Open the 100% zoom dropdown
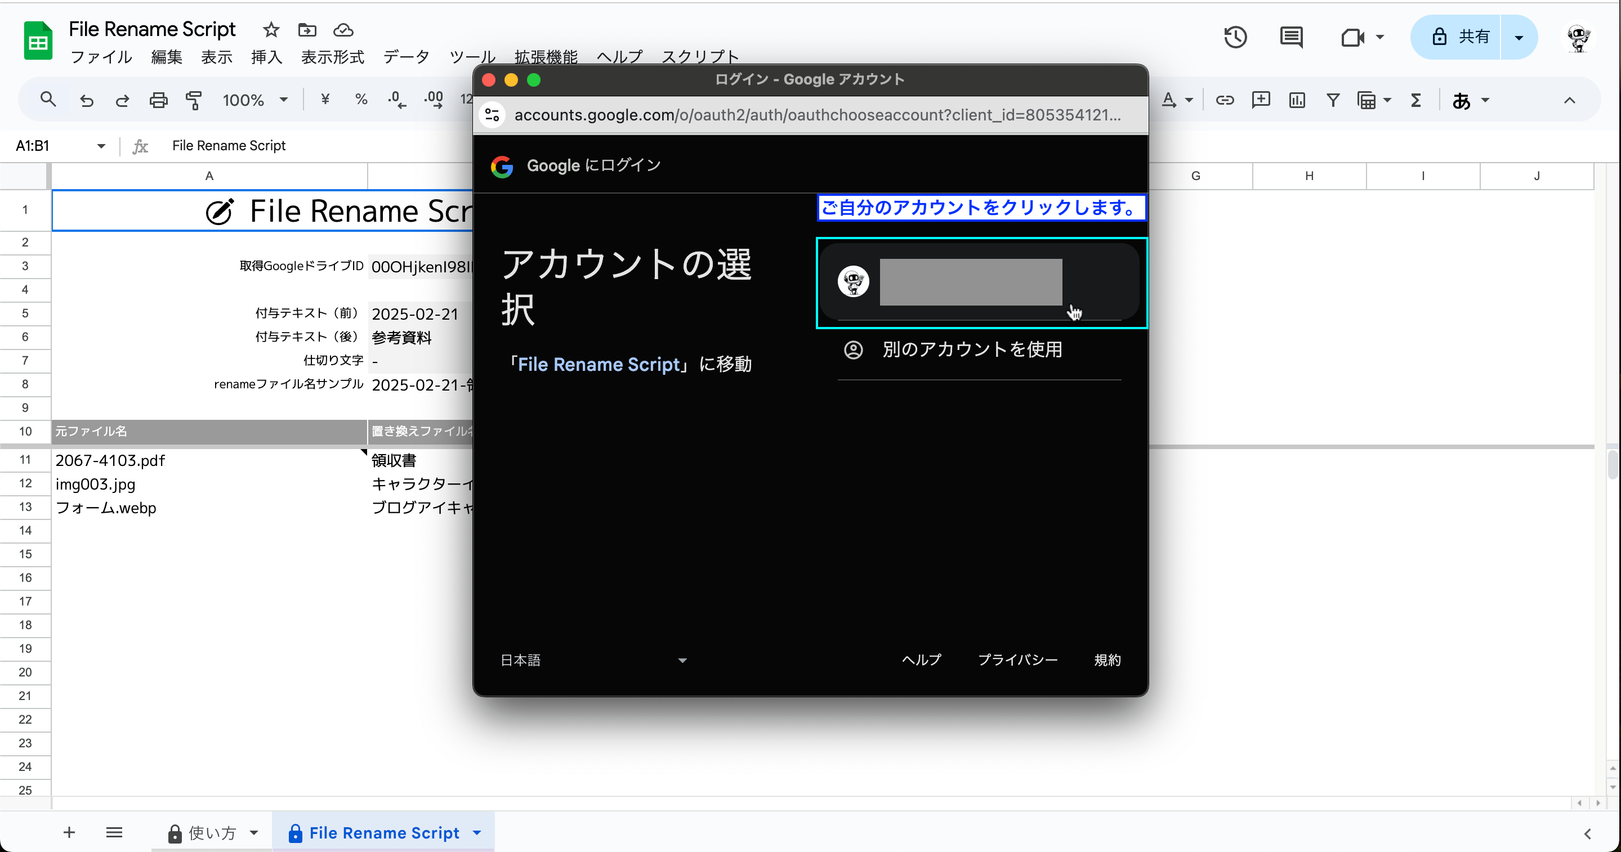The height and width of the screenshot is (852, 1621). 255,100
